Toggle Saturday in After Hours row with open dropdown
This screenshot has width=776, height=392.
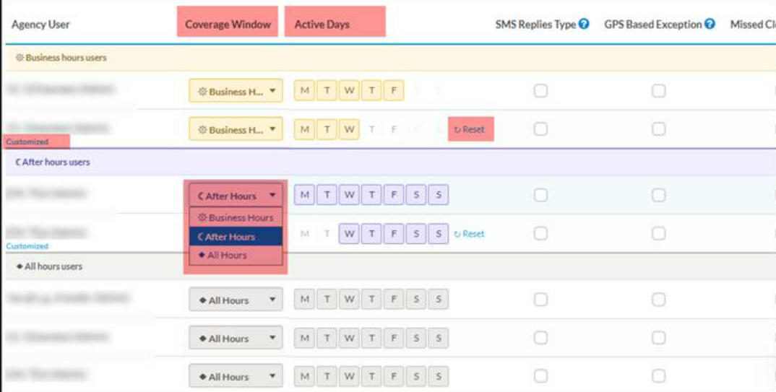click(x=416, y=195)
